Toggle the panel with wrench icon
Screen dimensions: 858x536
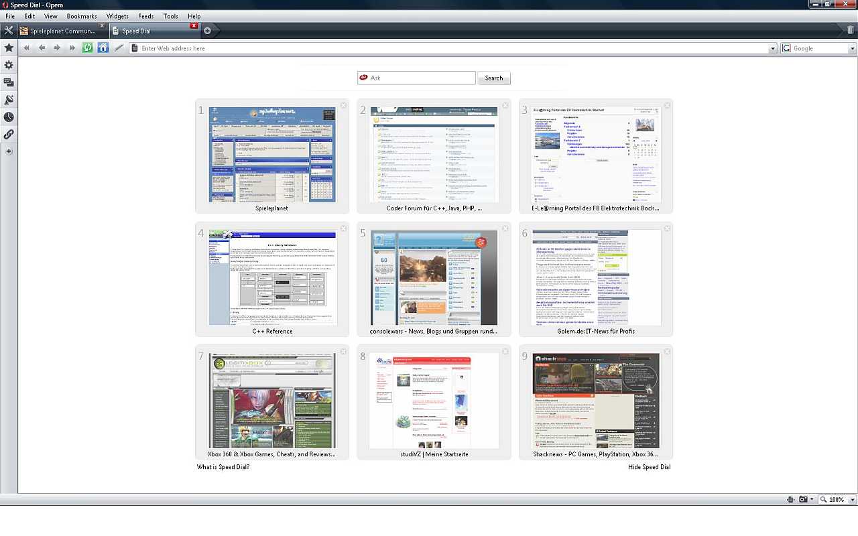coord(9,30)
